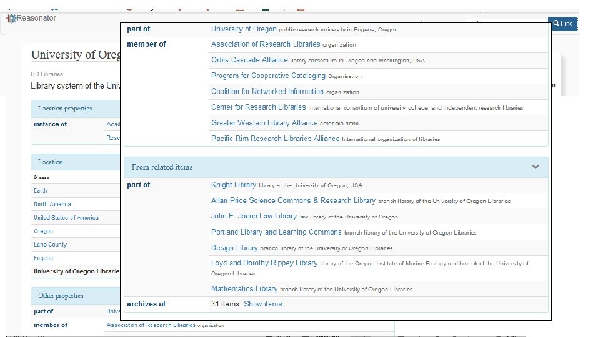
Task: Open Design Library link
Action: coord(234,248)
